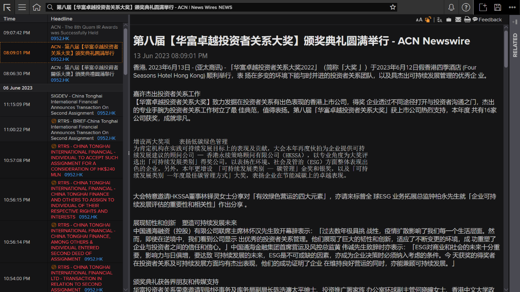Open red headline 'Entered Second Deed of Assignment'

point(83,242)
